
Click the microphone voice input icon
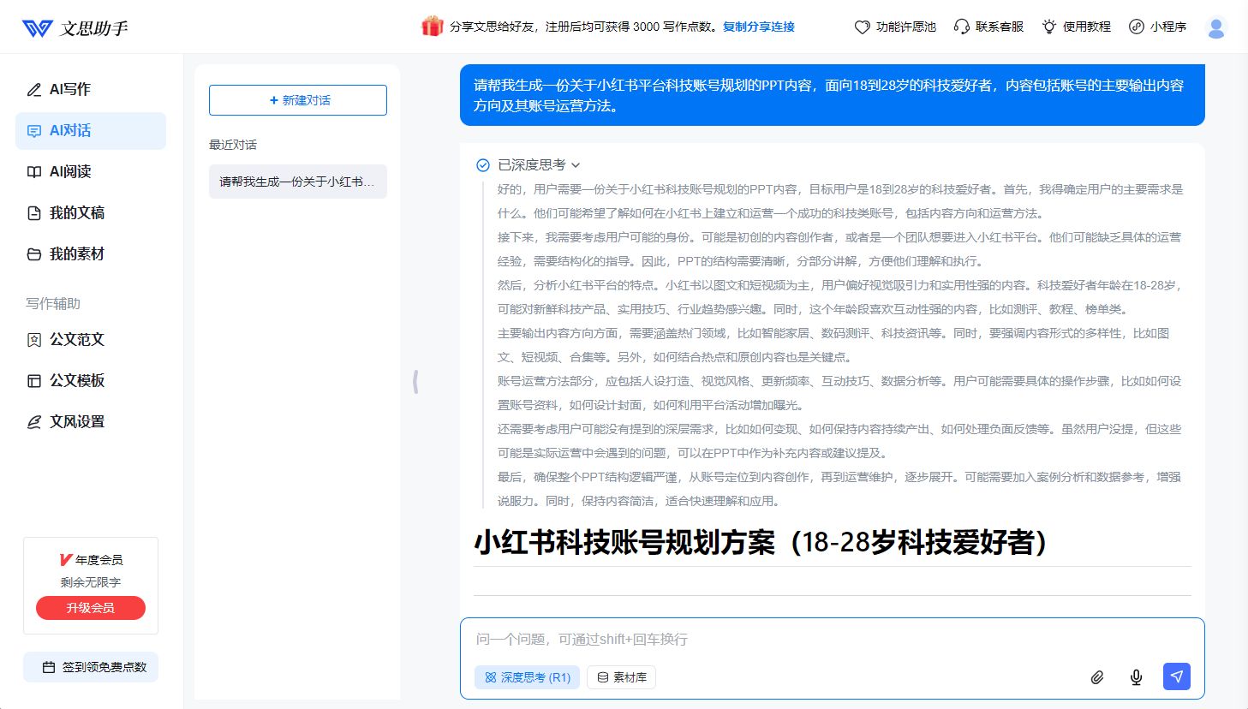pos(1137,677)
